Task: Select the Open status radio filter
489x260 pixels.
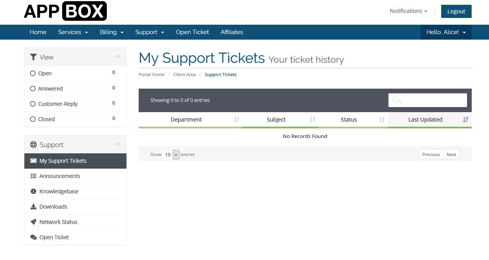Action: point(33,73)
